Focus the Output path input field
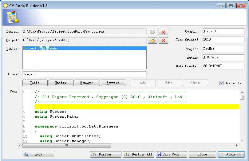Screen dimensions: 249x161 pyautogui.click(x=84, y=40)
